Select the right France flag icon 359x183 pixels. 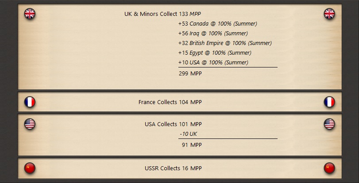coord(329,102)
